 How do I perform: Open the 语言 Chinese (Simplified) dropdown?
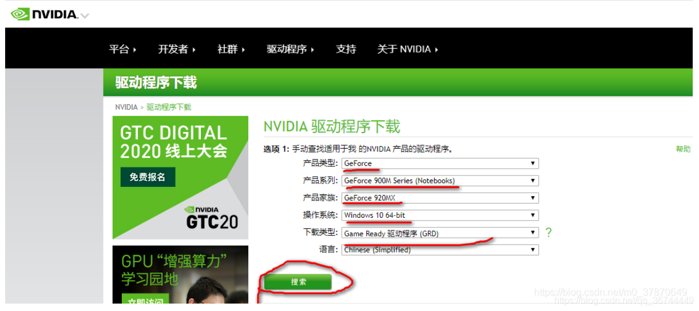coord(440,250)
